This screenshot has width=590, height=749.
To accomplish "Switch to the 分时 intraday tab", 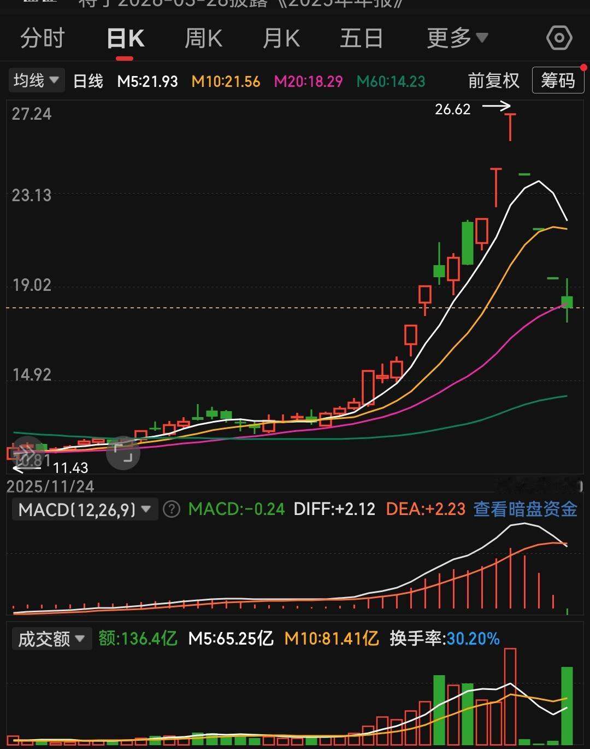I will [x=42, y=38].
